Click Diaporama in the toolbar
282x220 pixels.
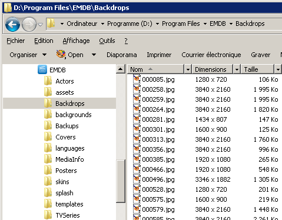[x=122, y=55]
